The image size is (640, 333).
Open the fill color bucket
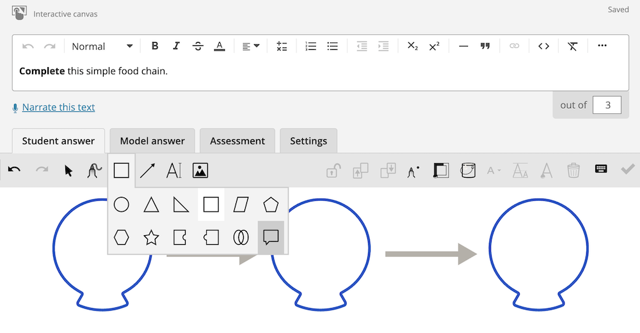[468, 171]
